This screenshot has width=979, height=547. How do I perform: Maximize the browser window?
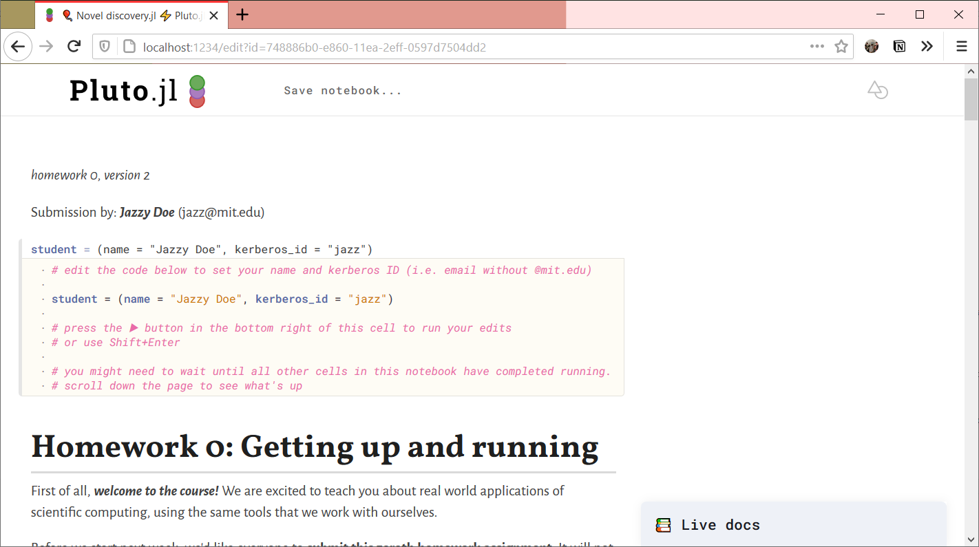tap(920, 14)
